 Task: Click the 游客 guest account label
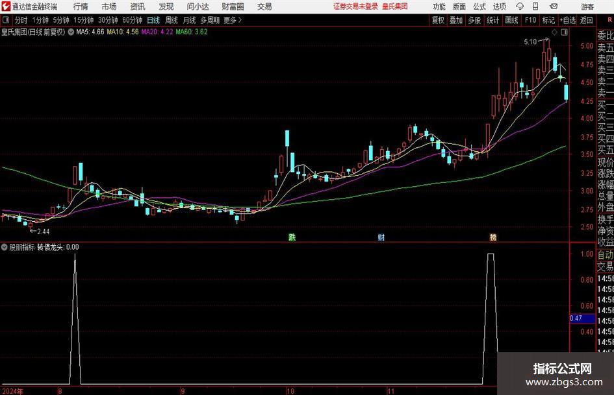pos(587,6)
